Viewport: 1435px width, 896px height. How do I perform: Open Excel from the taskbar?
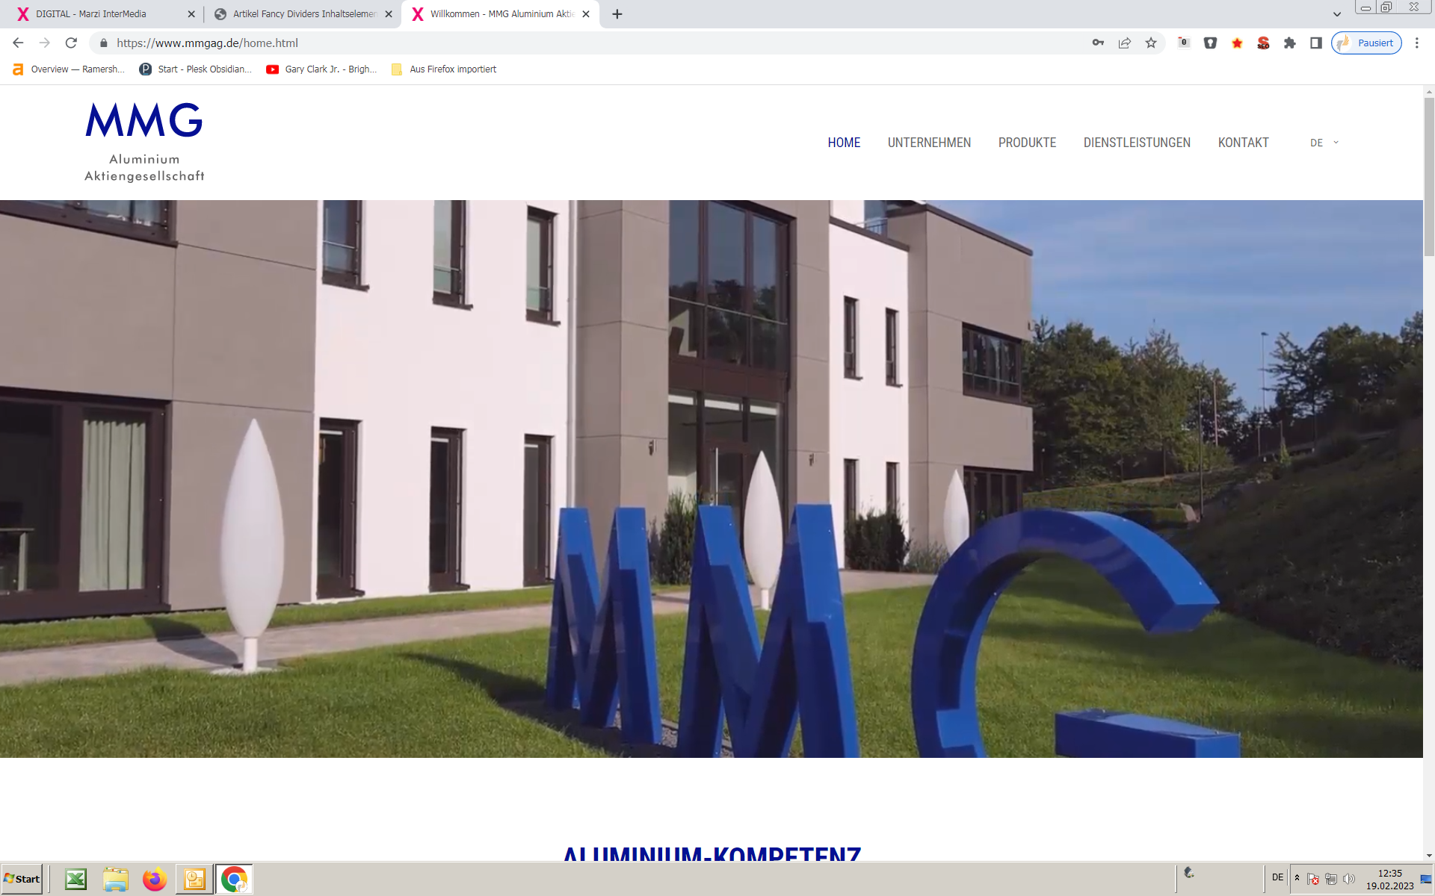75,879
